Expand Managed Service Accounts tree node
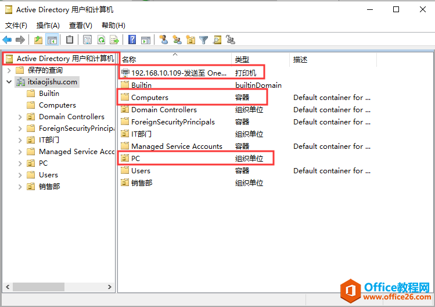The image size is (435, 307). [x=20, y=152]
